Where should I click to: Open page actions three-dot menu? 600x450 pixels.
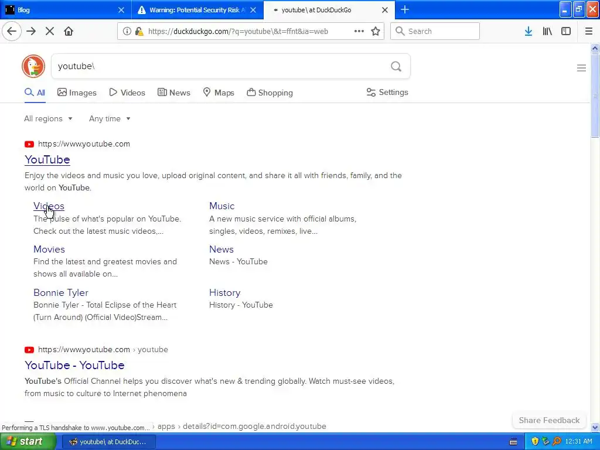tap(359, 32)
